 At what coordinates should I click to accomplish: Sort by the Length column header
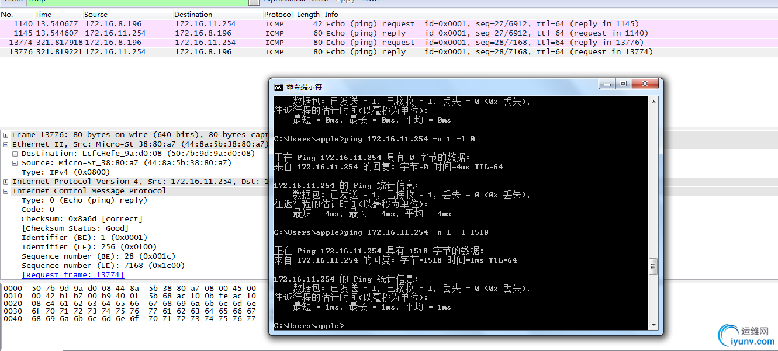click(x=308, y=15)
